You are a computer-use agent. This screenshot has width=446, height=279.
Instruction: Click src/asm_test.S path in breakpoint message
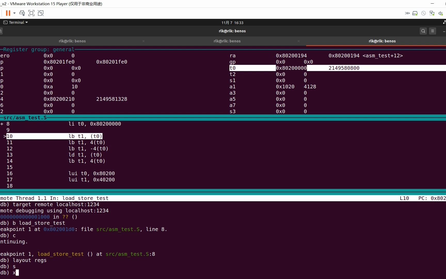point(118,229)
